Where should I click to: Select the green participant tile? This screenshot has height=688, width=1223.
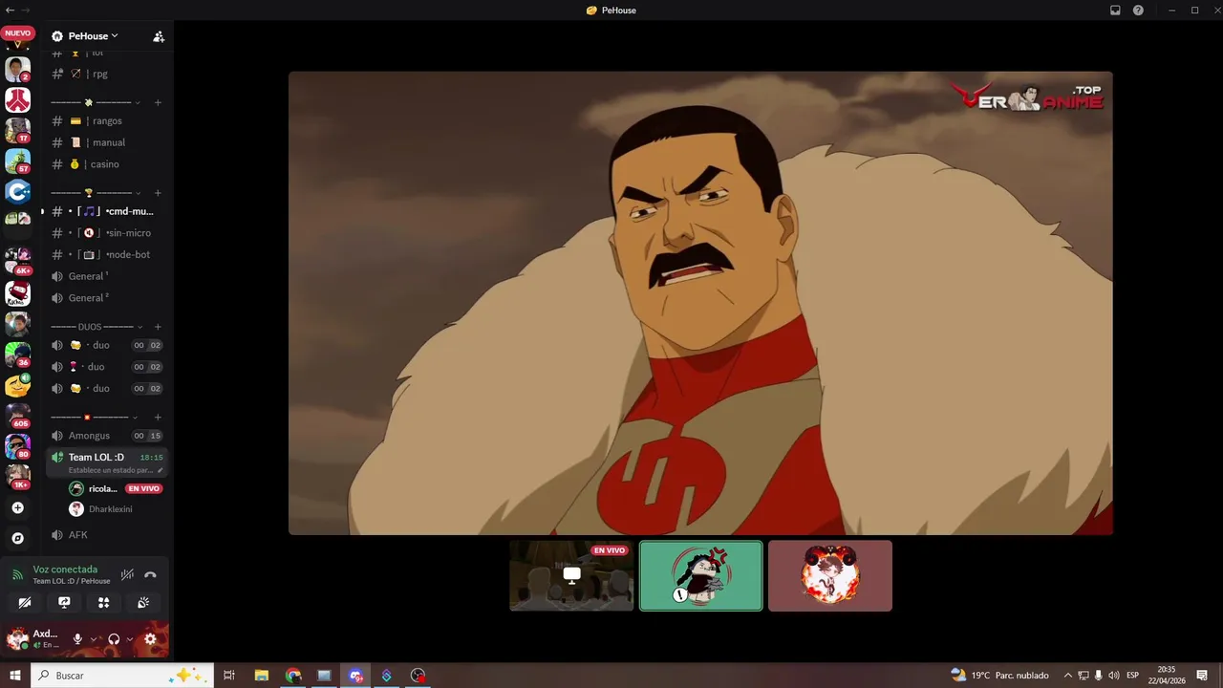click(701, 576)
